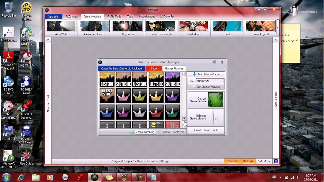Click the taskbar volume speaker icon
This screenshot has width=324, height=182.
[298, 177]
